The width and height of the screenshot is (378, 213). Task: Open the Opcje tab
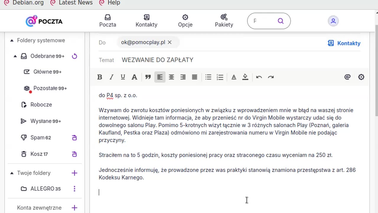pos(185,21)
